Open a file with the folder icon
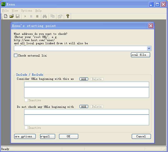This screenshot has height=152, width=168. pyautogui.click(x=12, y=16)
